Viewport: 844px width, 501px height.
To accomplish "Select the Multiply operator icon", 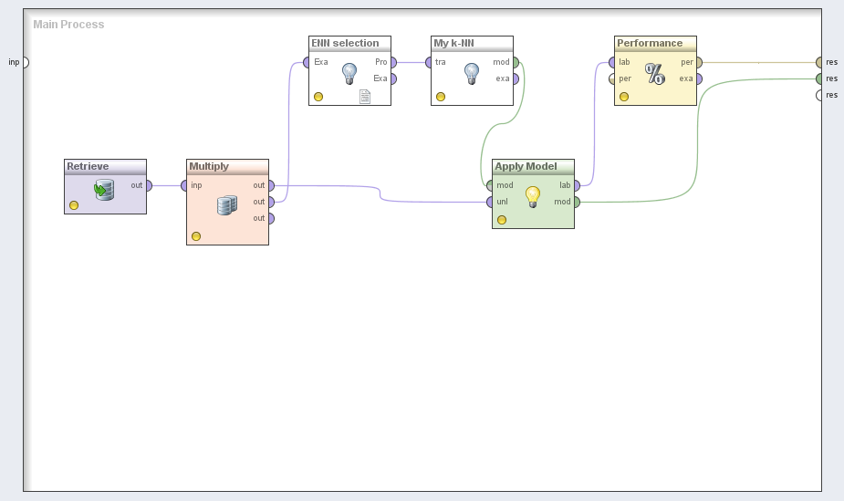I will (227, 205).
